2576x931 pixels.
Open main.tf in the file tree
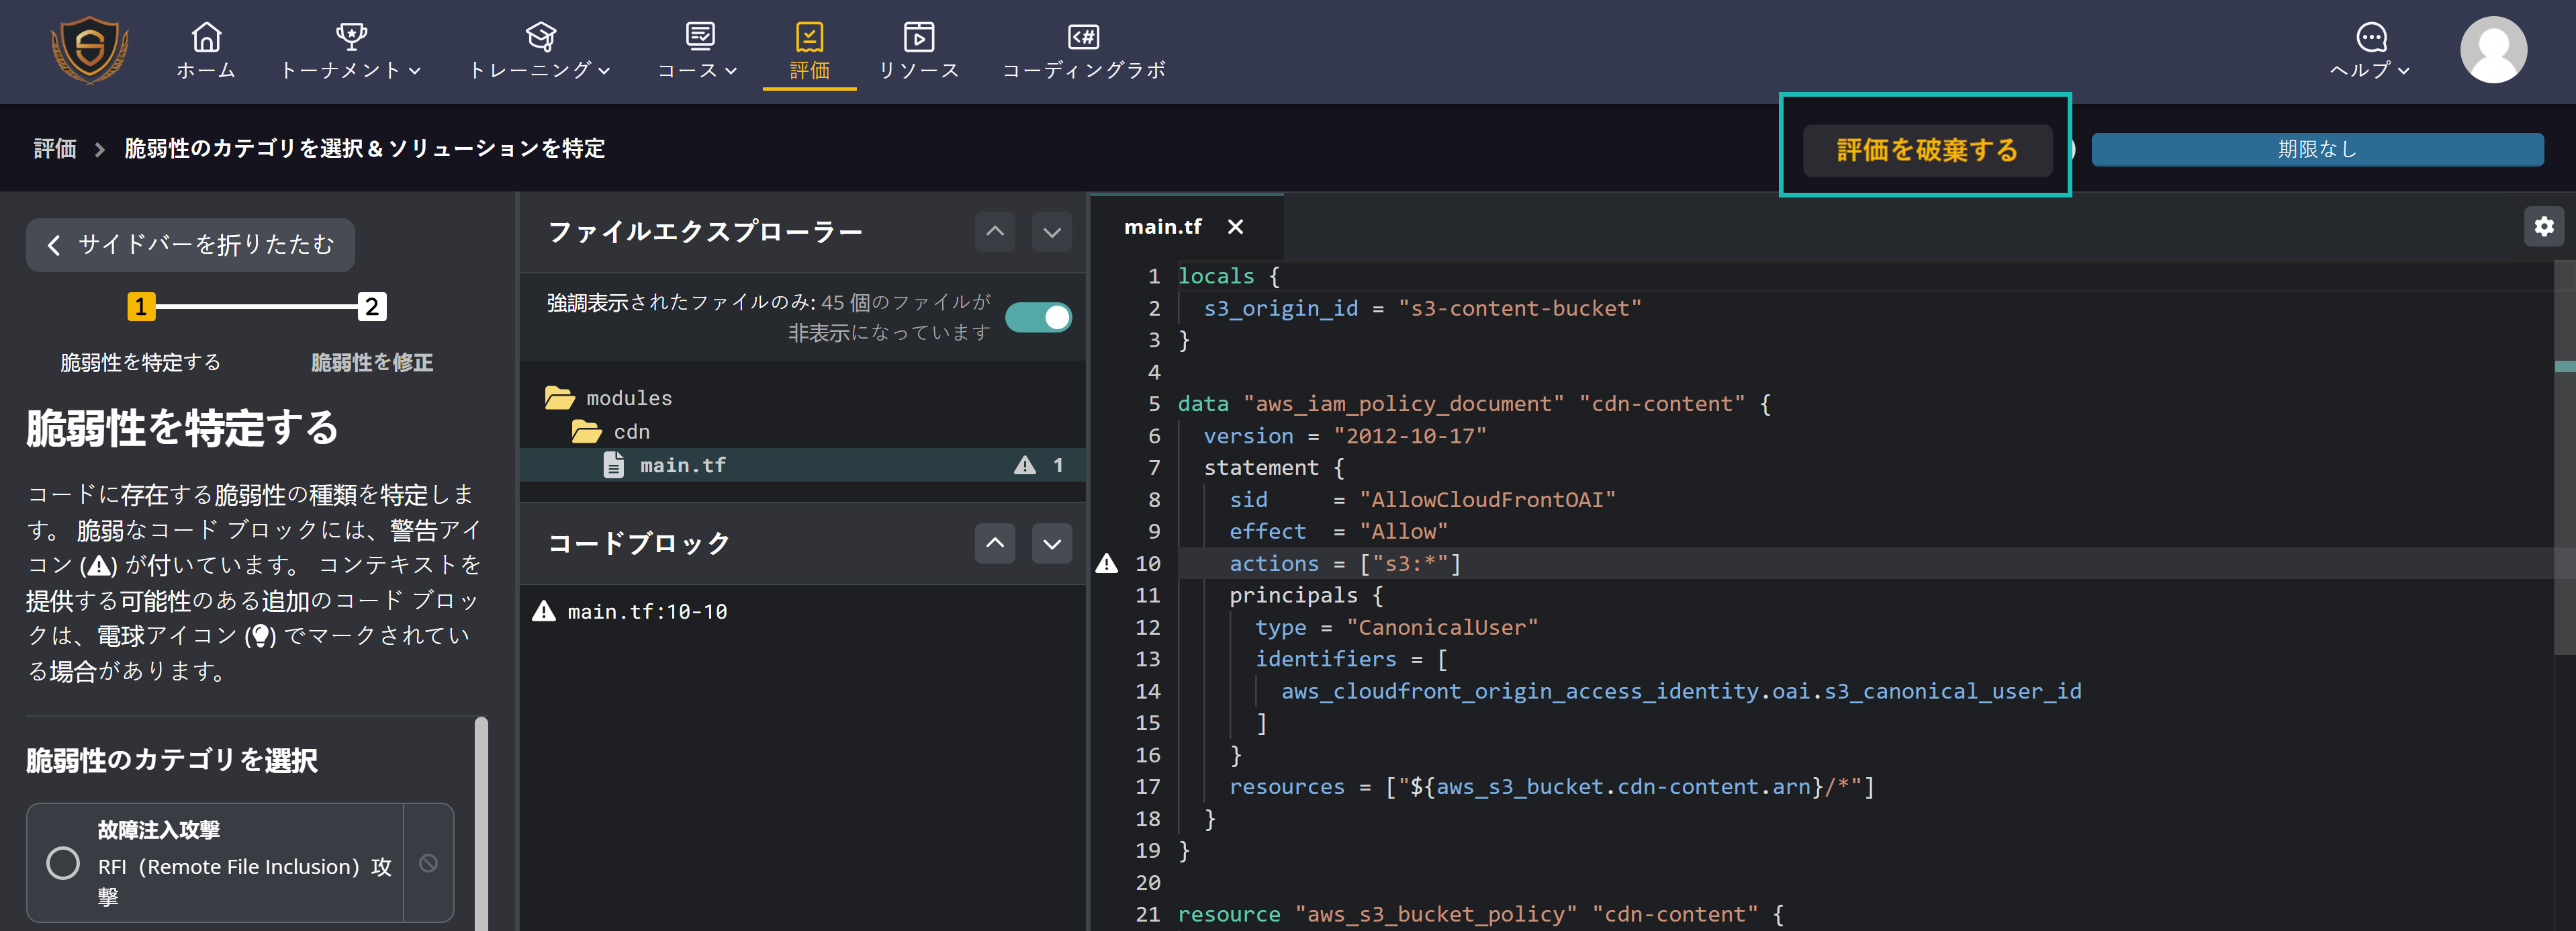[x=802, y=465]
